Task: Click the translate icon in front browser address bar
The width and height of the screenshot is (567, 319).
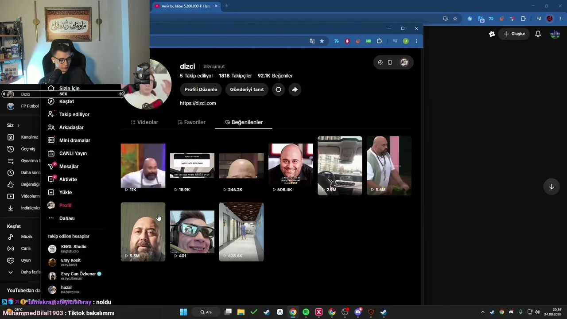Action: (x=312, y=41)
